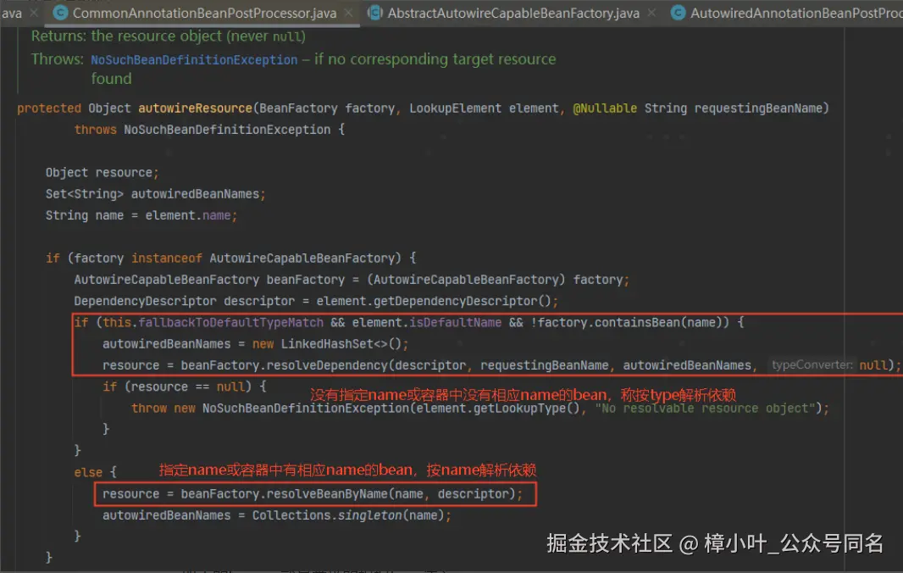Click containsBean method call
This screenshot has width=903, height=573.
tap(637, 322)
